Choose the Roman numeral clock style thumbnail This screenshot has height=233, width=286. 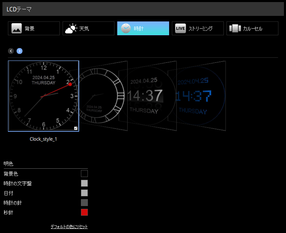pos(100,96)
